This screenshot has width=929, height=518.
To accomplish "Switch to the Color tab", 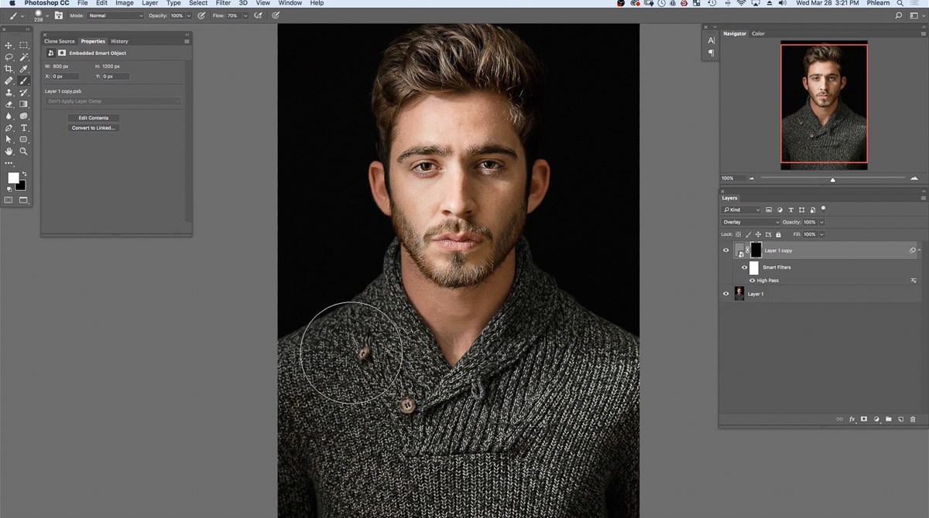I will pos(758,33).
